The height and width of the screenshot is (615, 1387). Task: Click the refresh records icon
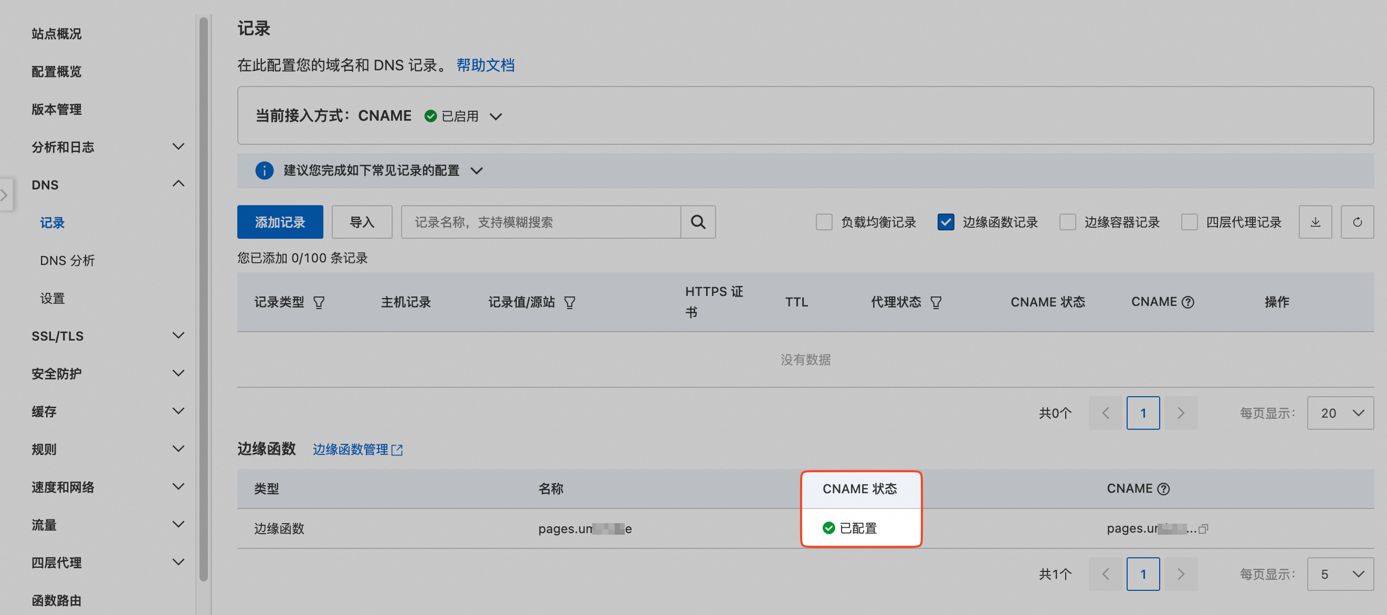pos(1357,222)
